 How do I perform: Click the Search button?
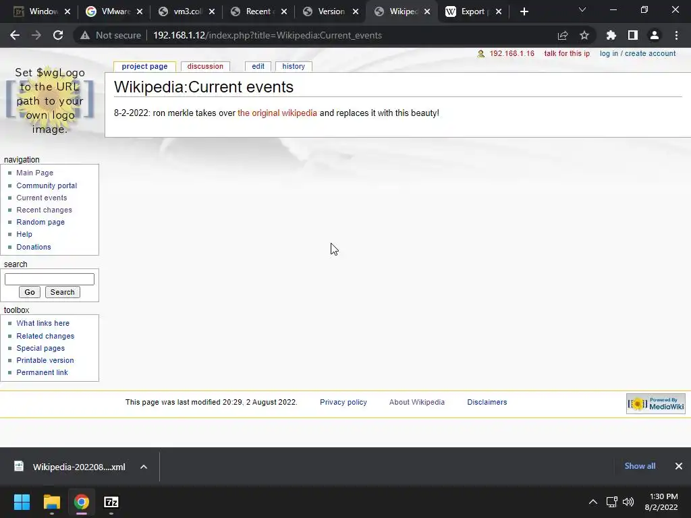pos(63,292)
